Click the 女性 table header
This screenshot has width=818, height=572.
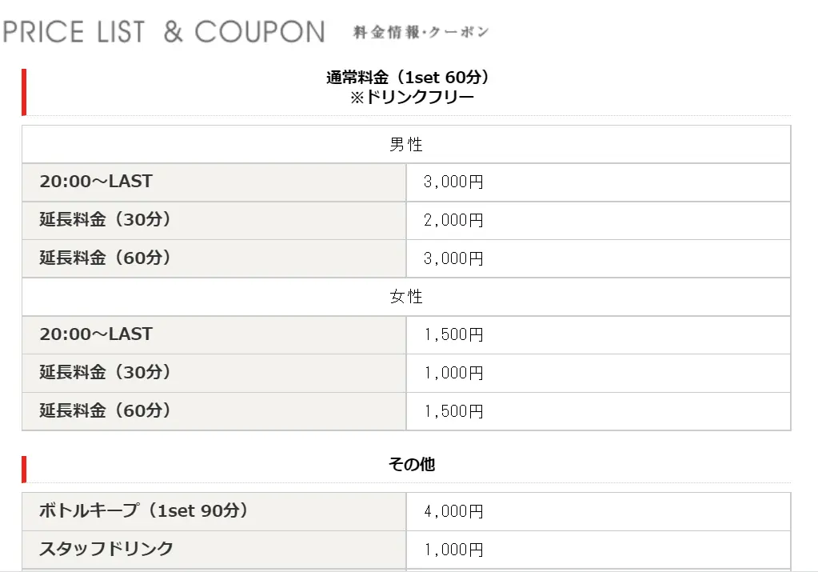coord(406,297)
